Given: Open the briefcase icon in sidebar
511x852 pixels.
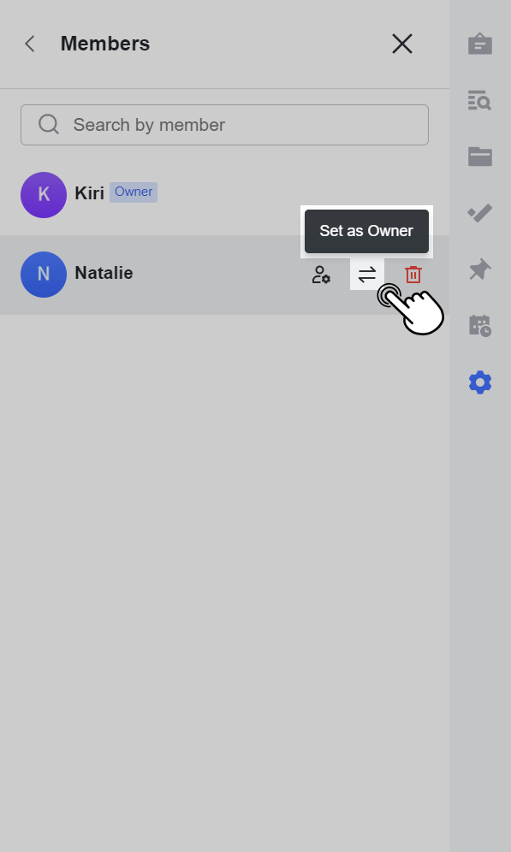Looking at the screenshot, I should pyautogui.click(x=480, y=44).
